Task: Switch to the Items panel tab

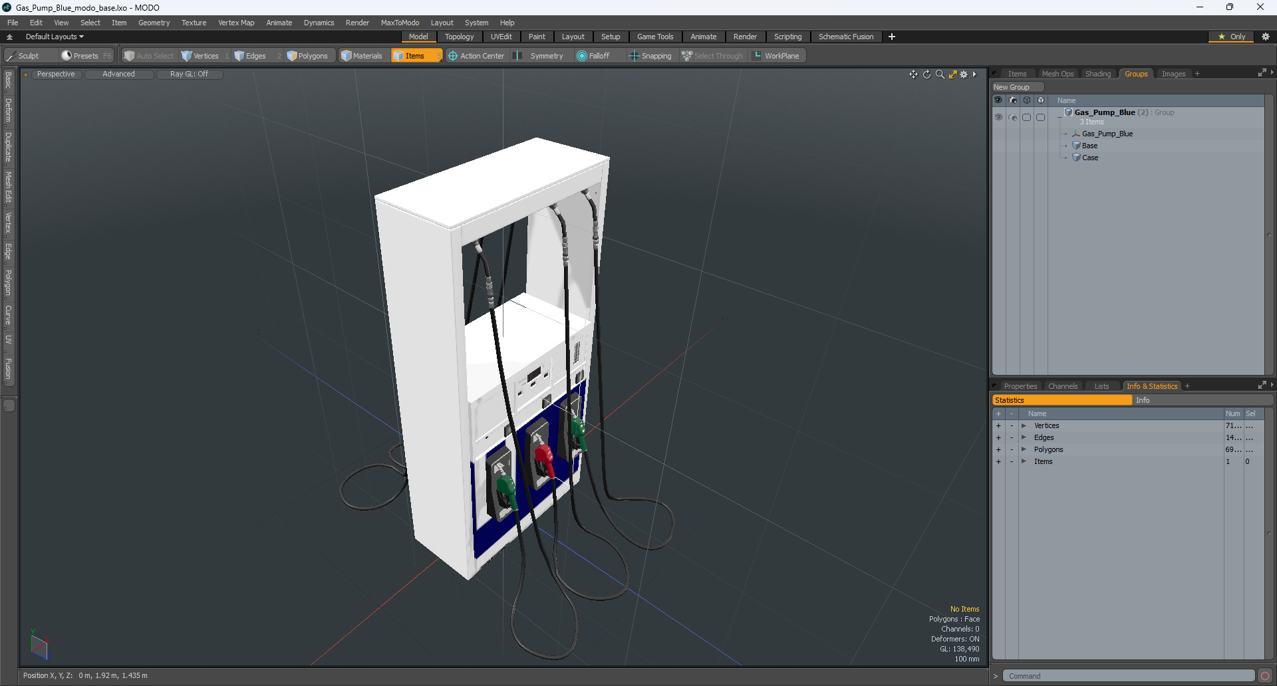Action: pyautogui.click(x=1017, y=74)
